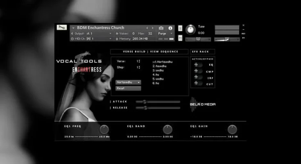The image size is (301, 164).
Task: Click the Attack slider
Action: pos(158,101)
